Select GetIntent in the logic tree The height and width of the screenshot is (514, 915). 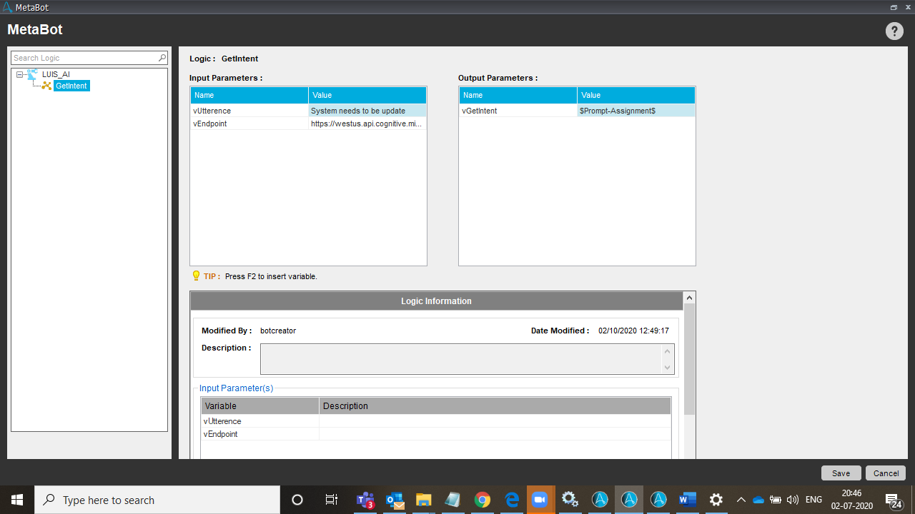71,86
